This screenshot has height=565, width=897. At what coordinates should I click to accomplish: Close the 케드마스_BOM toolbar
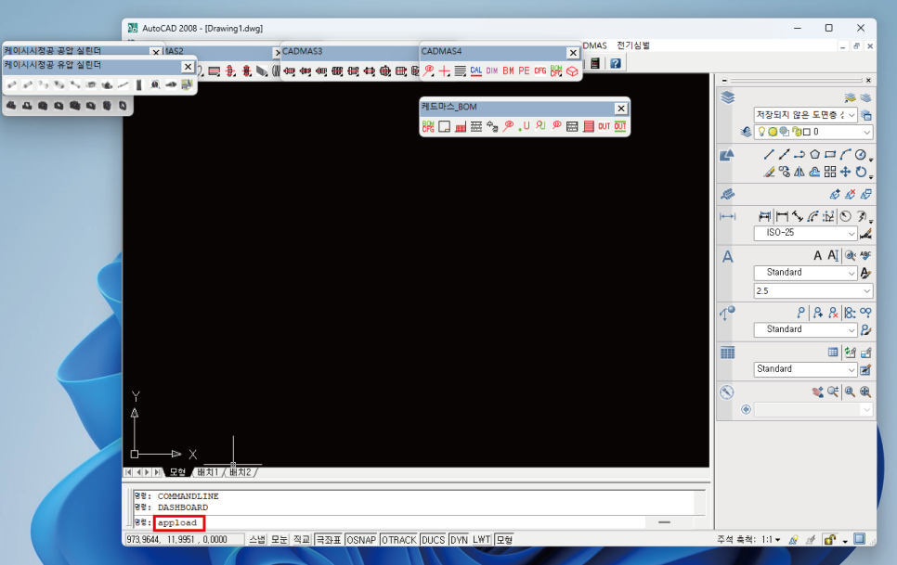[x=620, y=108]
